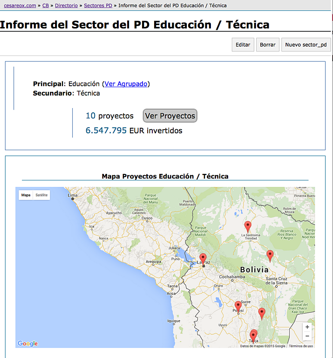Viewport: 333px width, 358px height.
Task: Click the Oruro label on the map
Action: [x=218, y=286]
